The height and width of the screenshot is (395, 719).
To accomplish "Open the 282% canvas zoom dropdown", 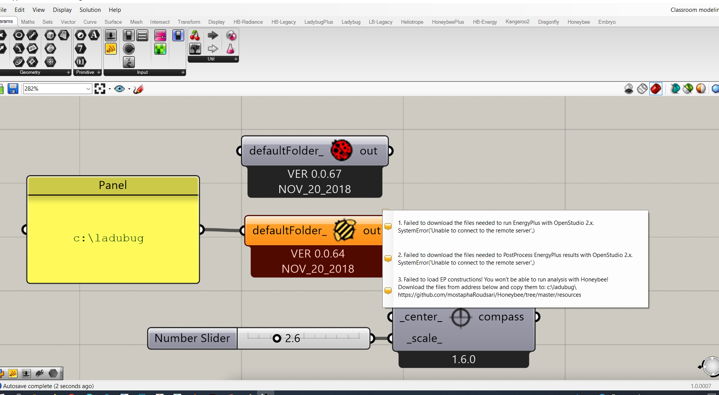I will tap(88, 89).
